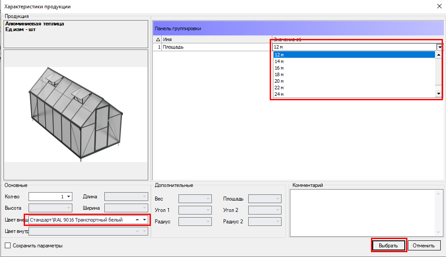This screenshot has width=446, height=257.
Task: Select the Площадь row name cell
Action: point(217,47)
